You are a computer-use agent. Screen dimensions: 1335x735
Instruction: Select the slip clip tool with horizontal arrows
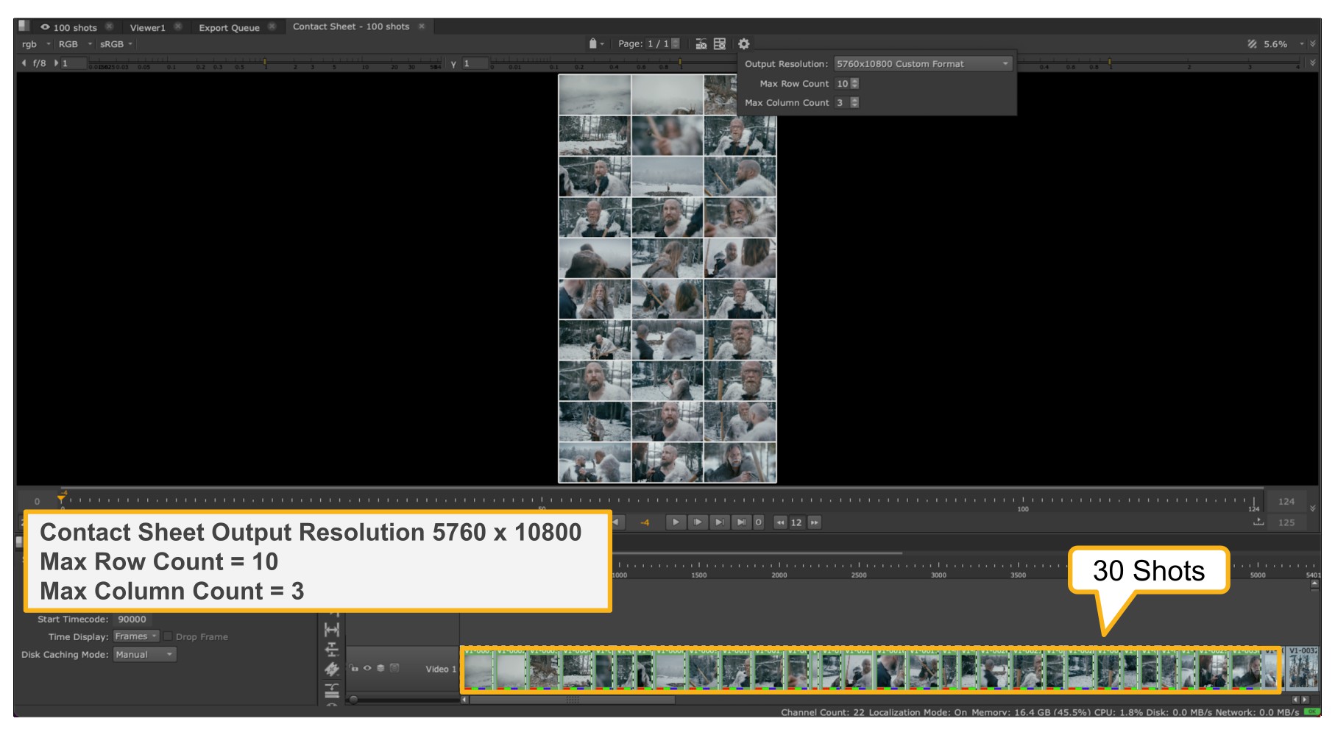(x=332, y=631)
